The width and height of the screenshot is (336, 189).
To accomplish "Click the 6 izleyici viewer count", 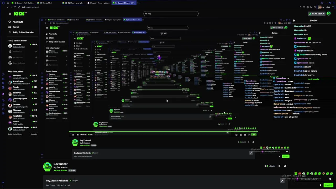I will 270,166.
